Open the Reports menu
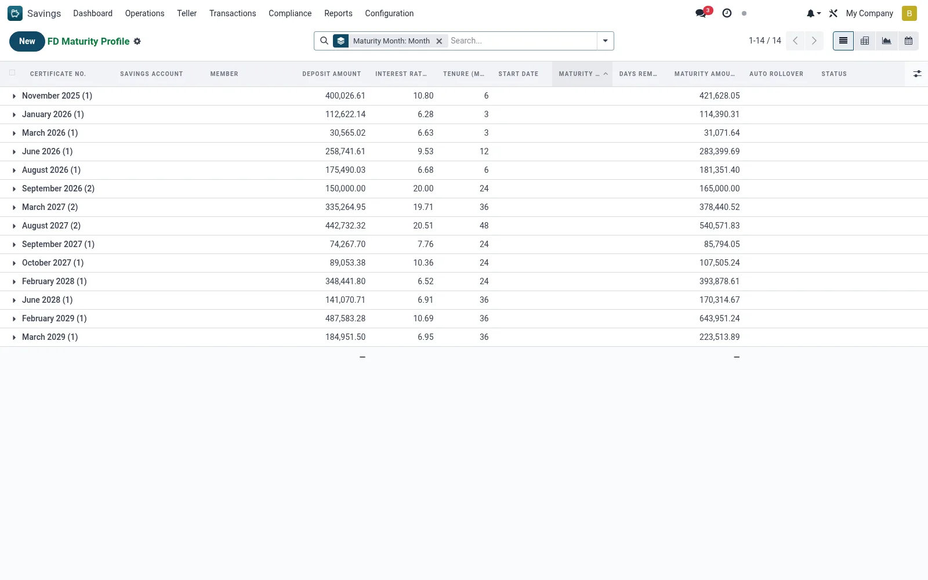The height and width of the screenshot is (580, 928). click(x=338, y=13)
